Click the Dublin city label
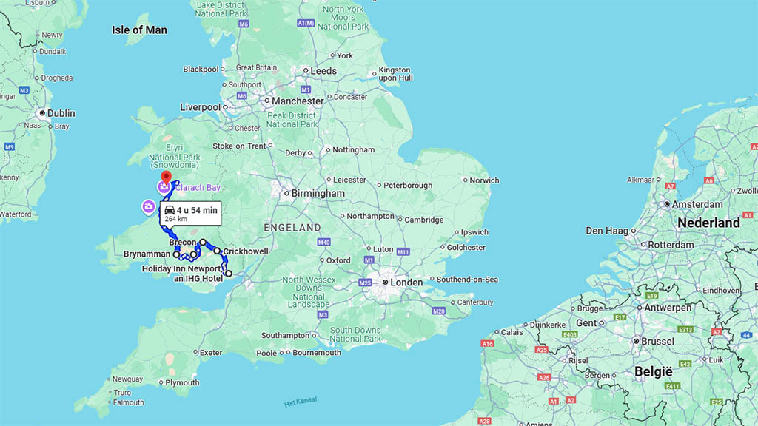 (x=61, y=113)
